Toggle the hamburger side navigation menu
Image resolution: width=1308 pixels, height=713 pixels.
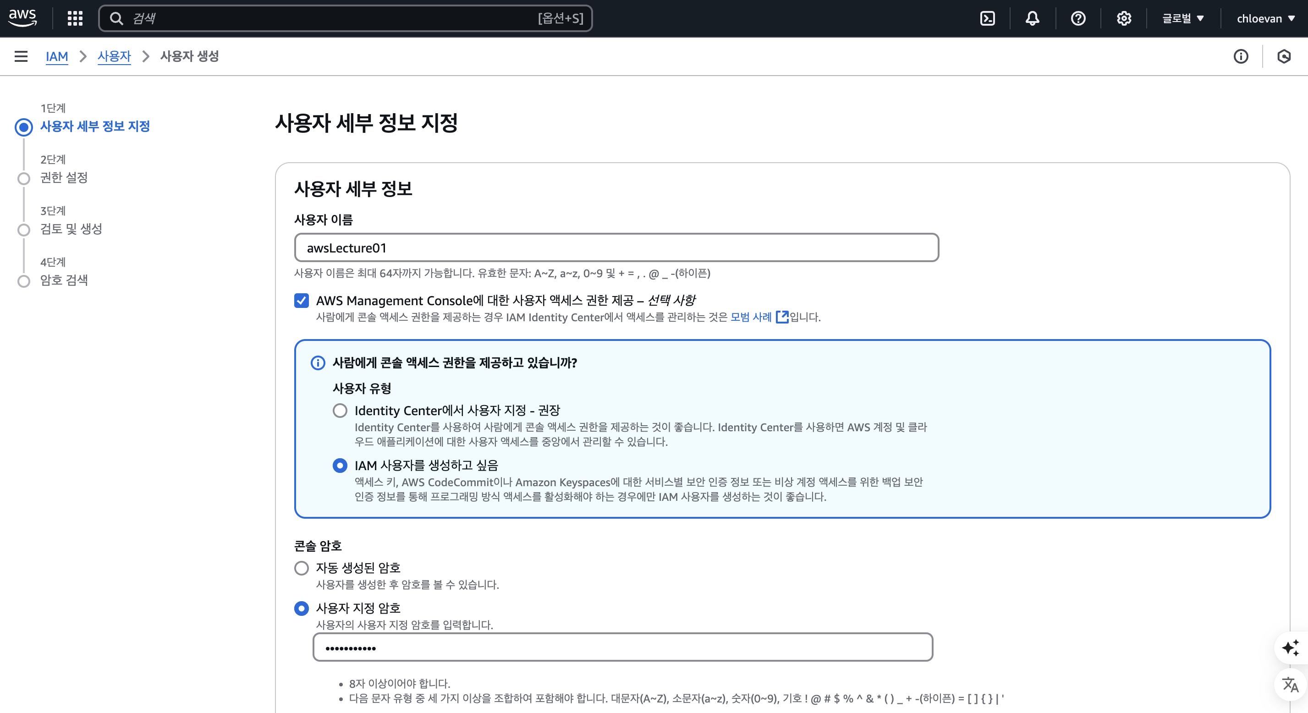tap(21, 56)
